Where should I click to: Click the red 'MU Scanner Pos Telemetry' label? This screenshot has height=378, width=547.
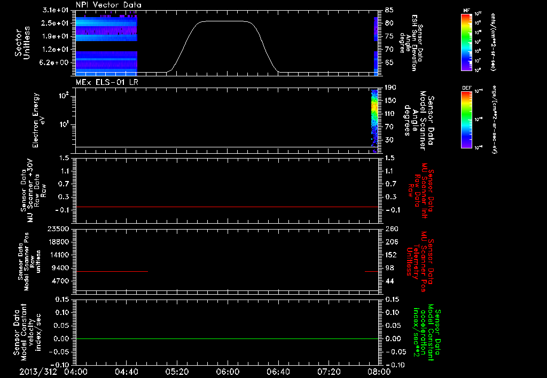420,262
